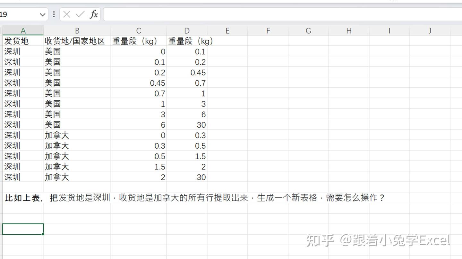This screenshot has height=259, width=462.
Task: Open Insert Function with the fx icon
Action: 94,14
